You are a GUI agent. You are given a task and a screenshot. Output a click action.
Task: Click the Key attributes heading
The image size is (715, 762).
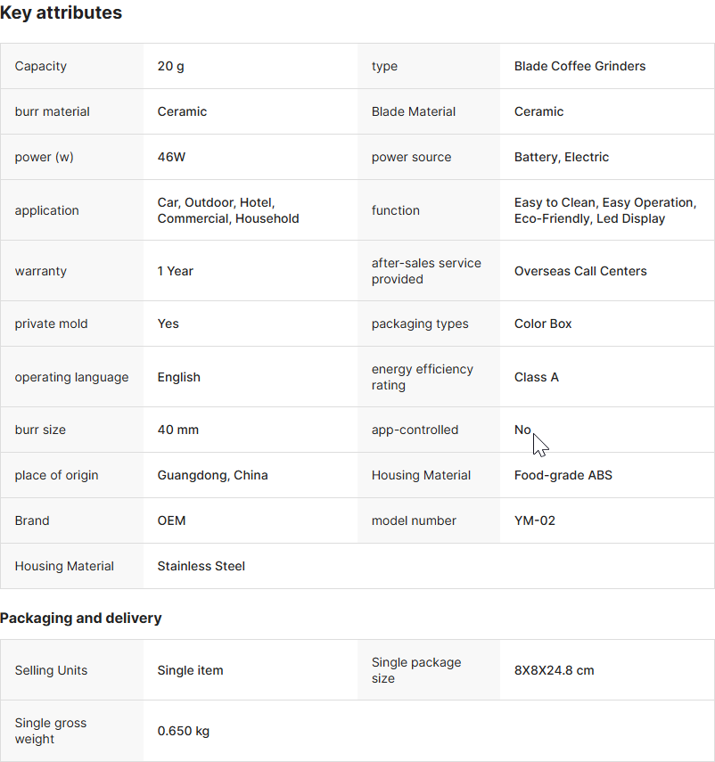(x=62, y=13)
